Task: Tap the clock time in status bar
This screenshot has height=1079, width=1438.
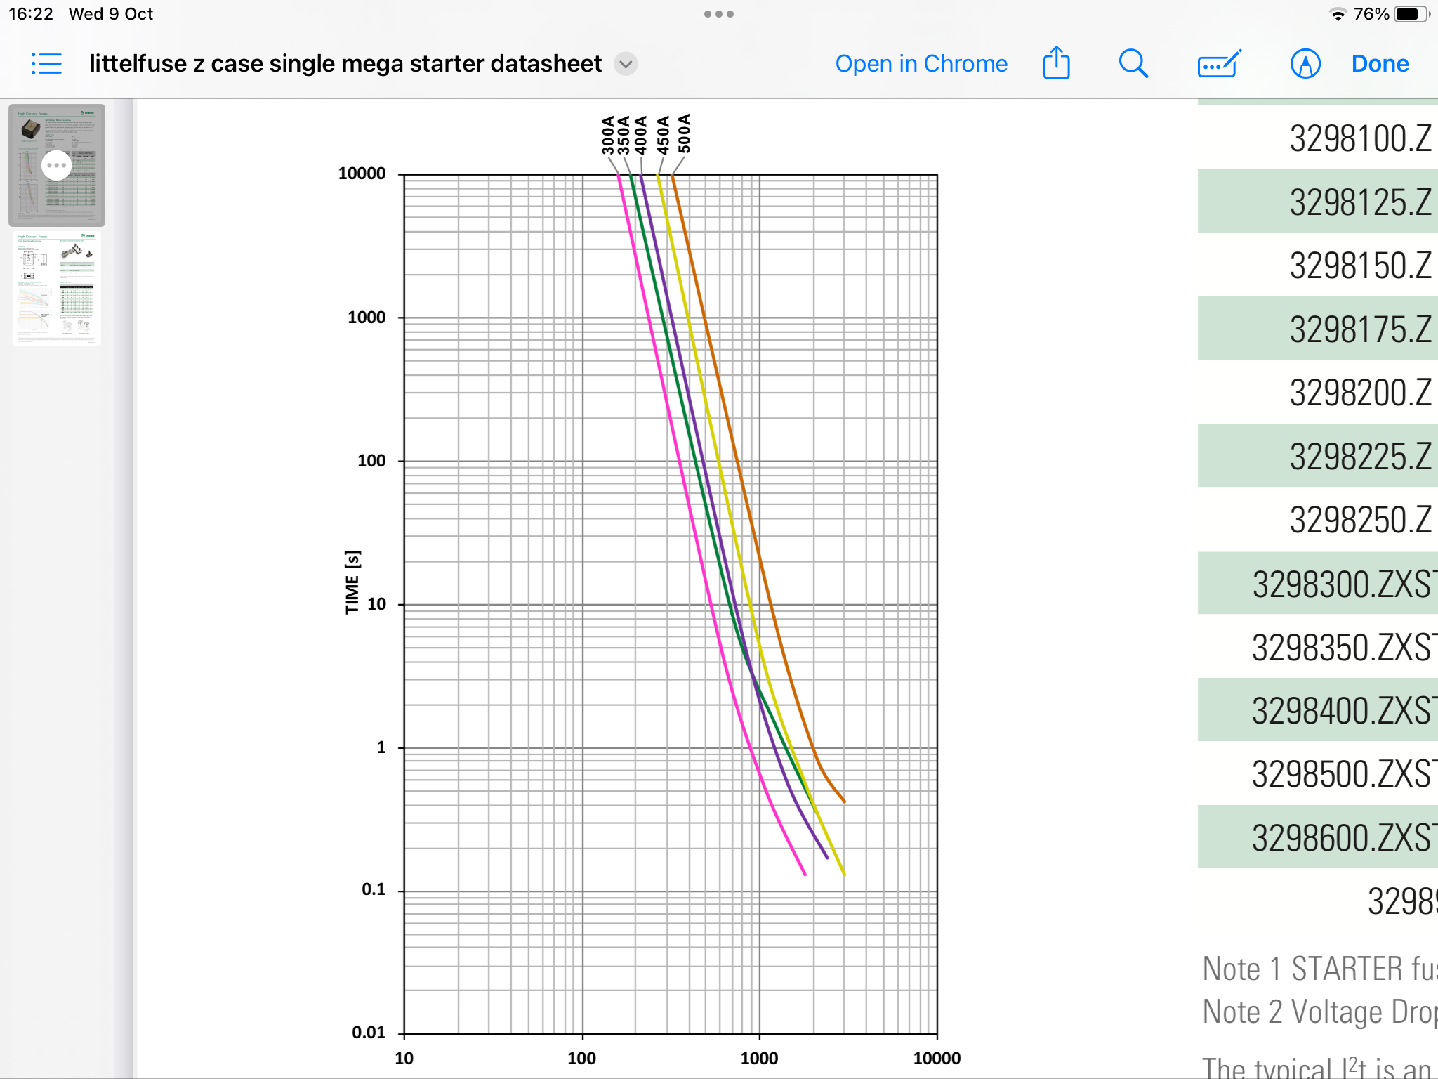Action: (31, 14)
